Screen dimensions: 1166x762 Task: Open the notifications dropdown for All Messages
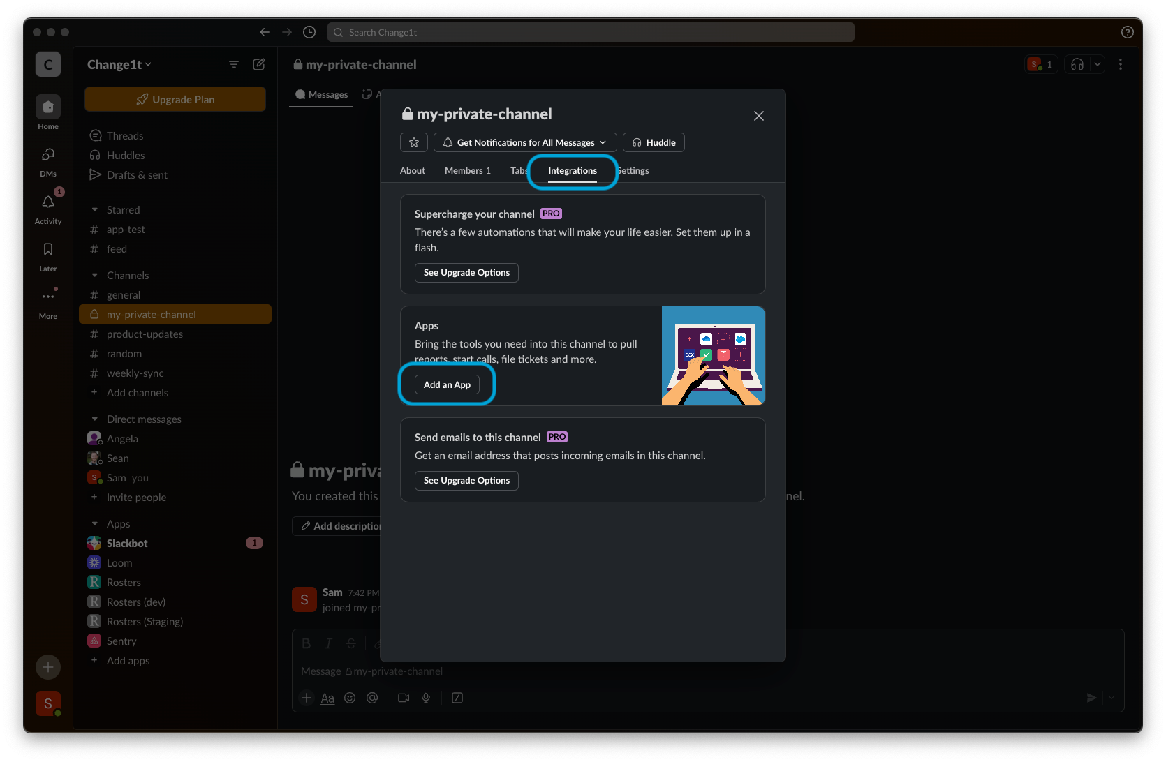[x=525, y=142]
